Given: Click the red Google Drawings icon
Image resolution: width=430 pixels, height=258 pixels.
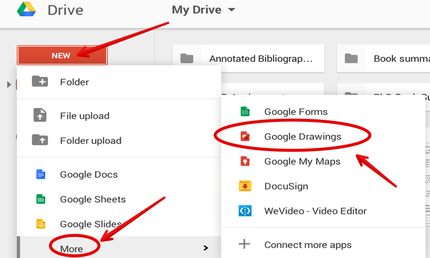Looking at the screenshot, I should 245,136.
